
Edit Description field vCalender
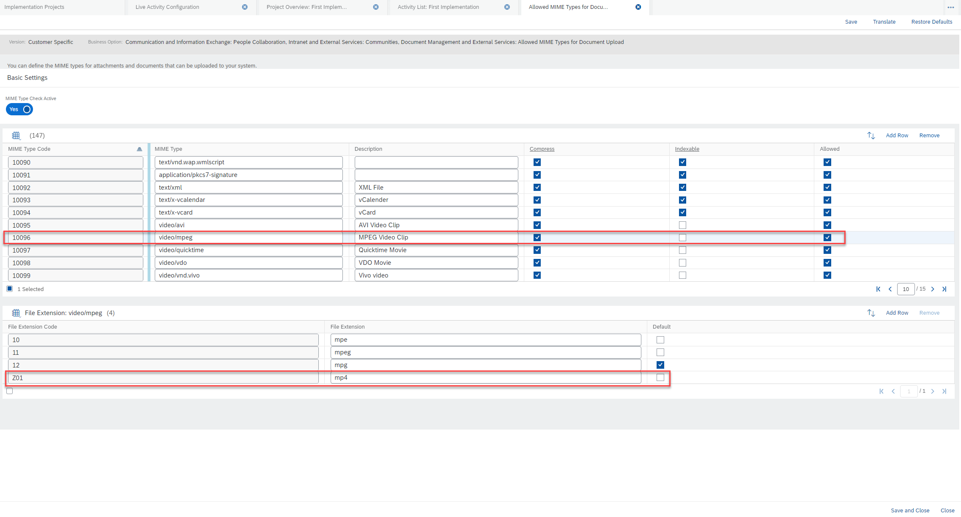(436, 200)
